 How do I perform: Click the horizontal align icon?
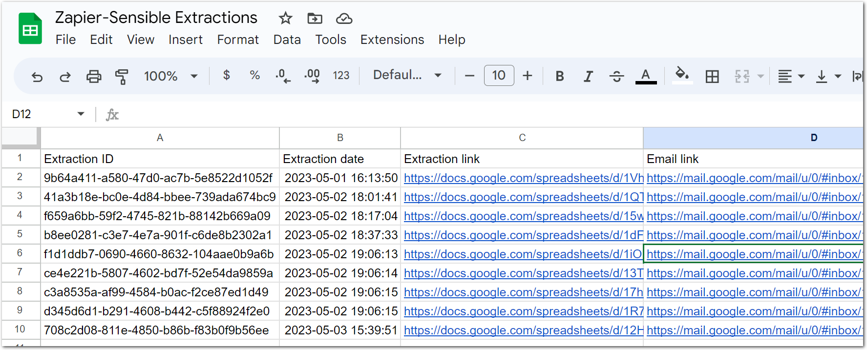click(x=785, y=76)
